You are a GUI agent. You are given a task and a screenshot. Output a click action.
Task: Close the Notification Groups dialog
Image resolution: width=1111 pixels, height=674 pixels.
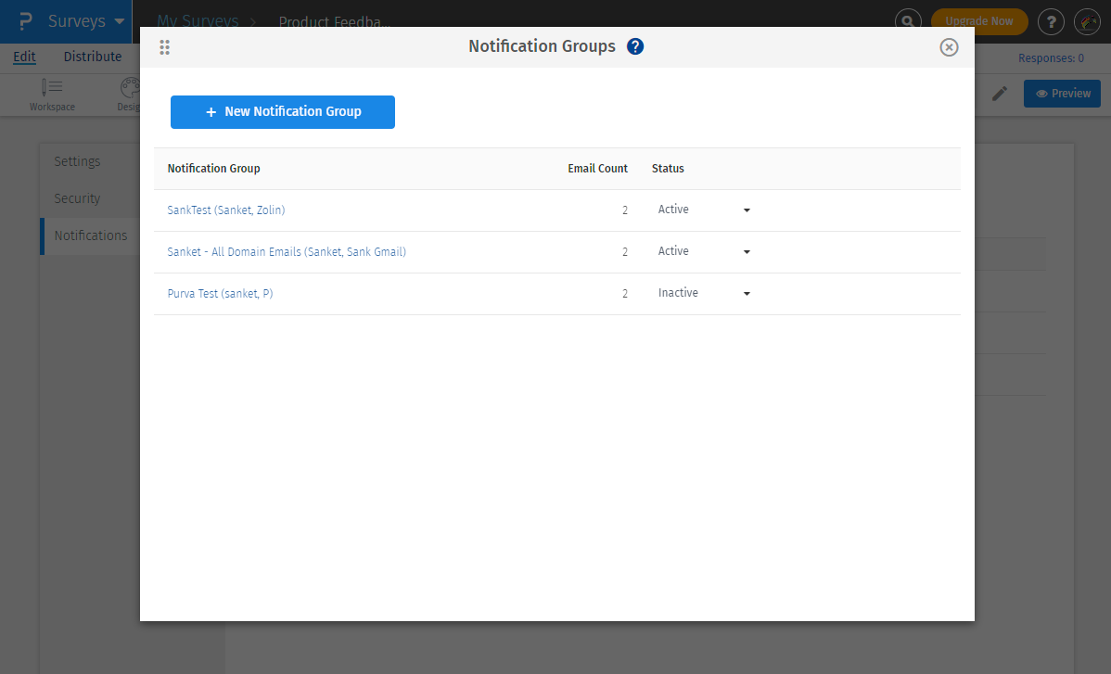coord(949,47)
